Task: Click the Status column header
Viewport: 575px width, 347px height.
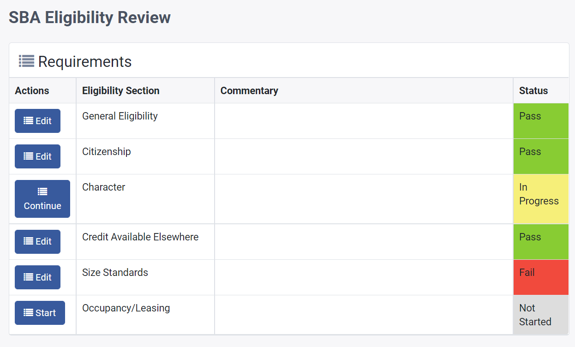Action: pyautogui.click(x=533, y=91)
